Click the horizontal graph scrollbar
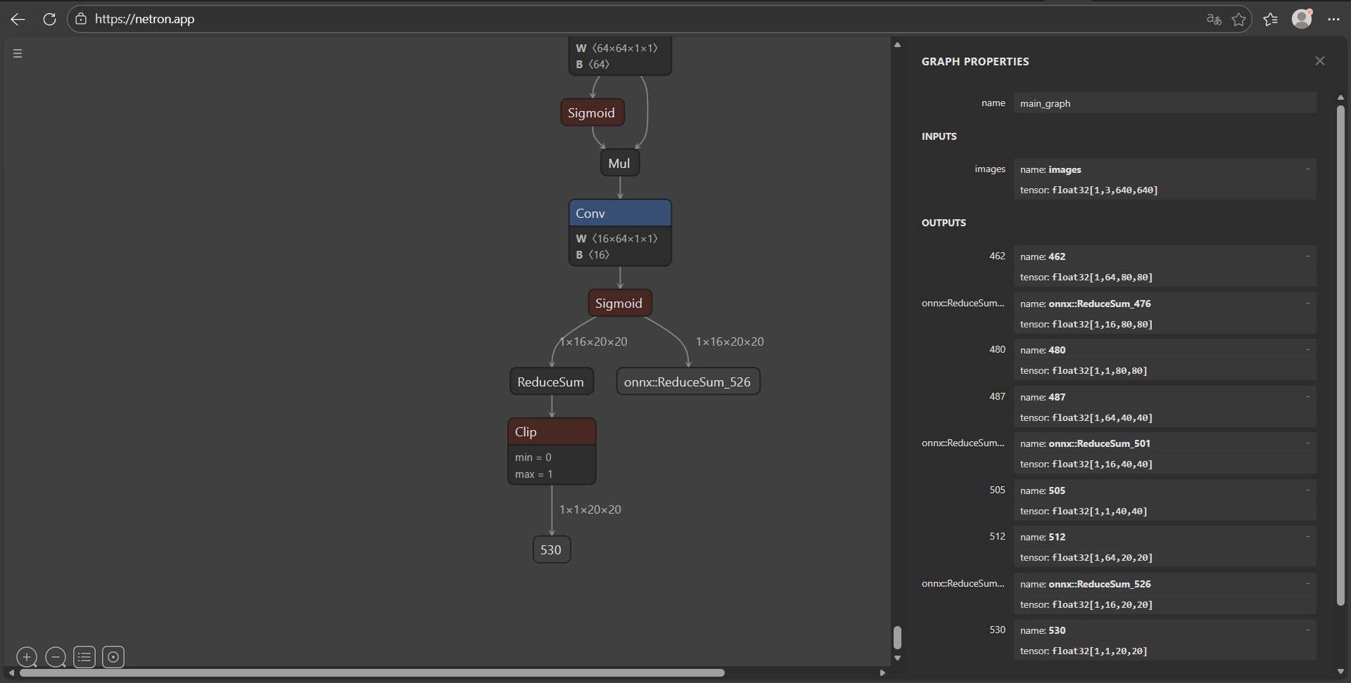 coord(372,672)
